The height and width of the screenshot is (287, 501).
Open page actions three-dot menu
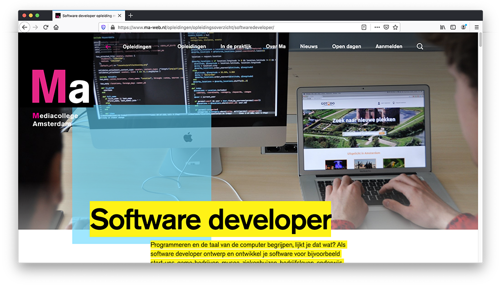coord(377,27)
